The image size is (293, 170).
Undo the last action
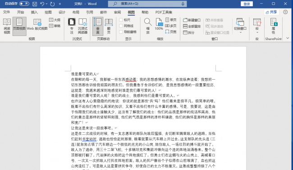tap(42, 4)
